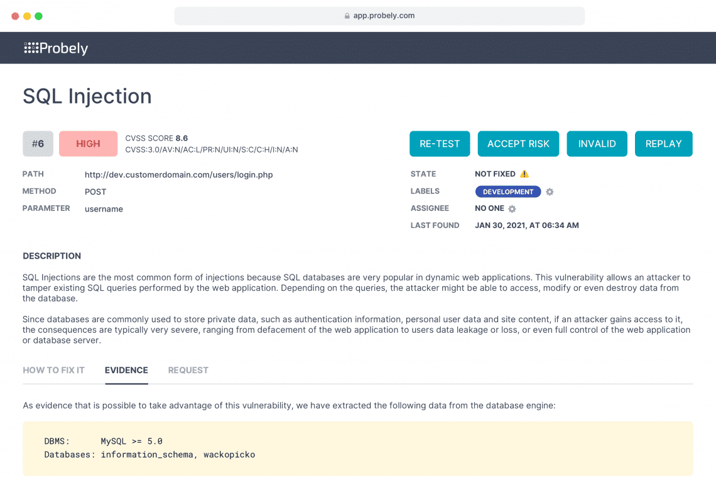
Task: Click the #6 finding number badge
Action: [x=38, y=144]
